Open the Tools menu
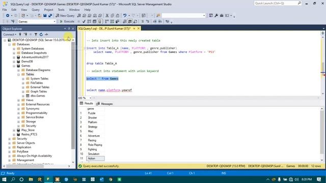The width and height of the screenshot is (326, 183). coord(61,10)
